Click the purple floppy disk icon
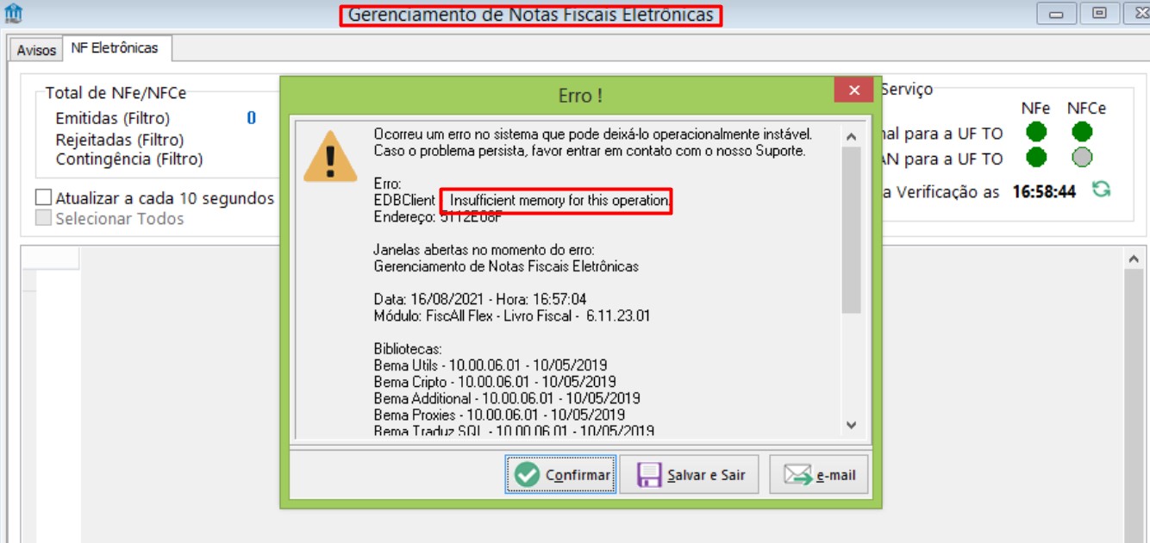Screen dimensions: 1150x543 648,475
